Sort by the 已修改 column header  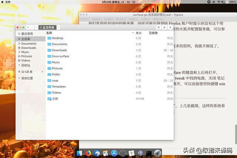coord(153,33)
